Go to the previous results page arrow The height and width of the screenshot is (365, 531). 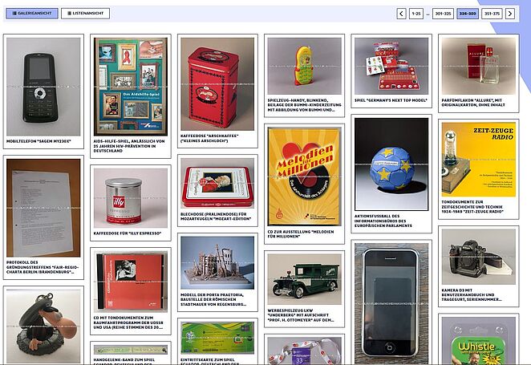401,14
